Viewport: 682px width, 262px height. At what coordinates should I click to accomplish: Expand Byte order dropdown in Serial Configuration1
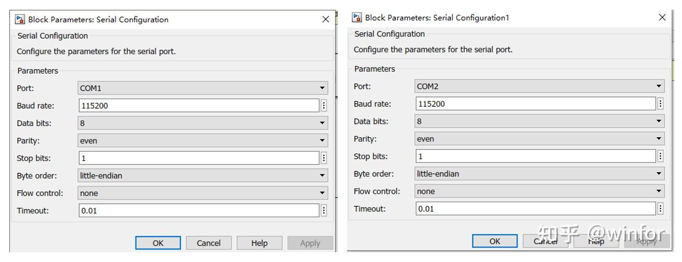click(539, 174)
